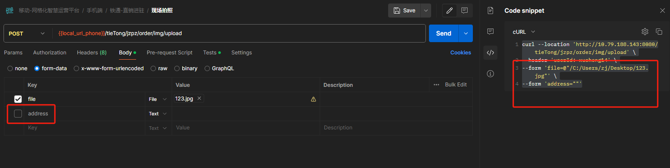The height and width of the screenshot is (168, 670).
Task: Open code snippet settings gear icon
Action: [x=645, y=32]
